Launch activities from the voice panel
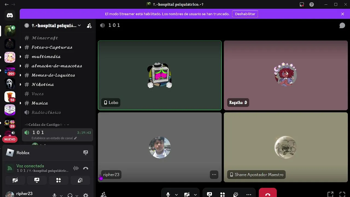 click(x=59, y=180)
